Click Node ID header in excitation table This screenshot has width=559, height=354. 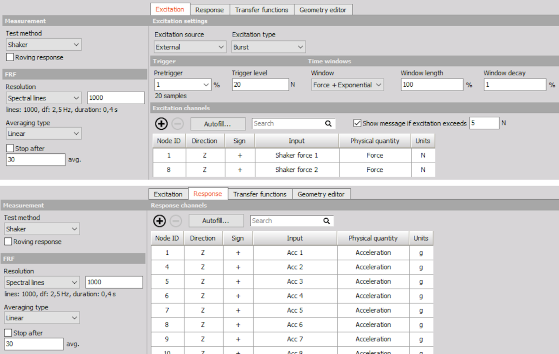click(169, 141)
